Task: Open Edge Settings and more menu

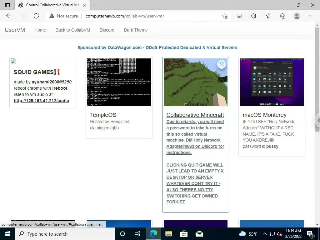Action: pyautogui.click(x=311, y=16)
